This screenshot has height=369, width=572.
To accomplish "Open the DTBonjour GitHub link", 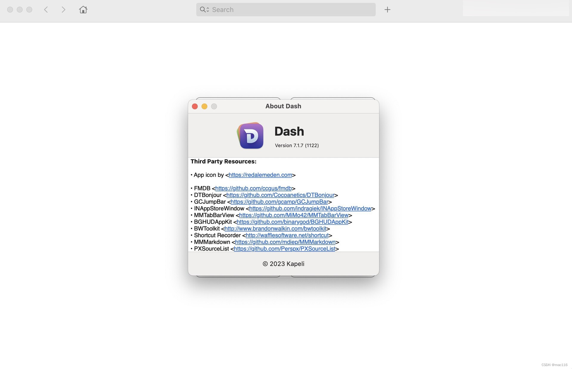I will (x=280, y=195).
